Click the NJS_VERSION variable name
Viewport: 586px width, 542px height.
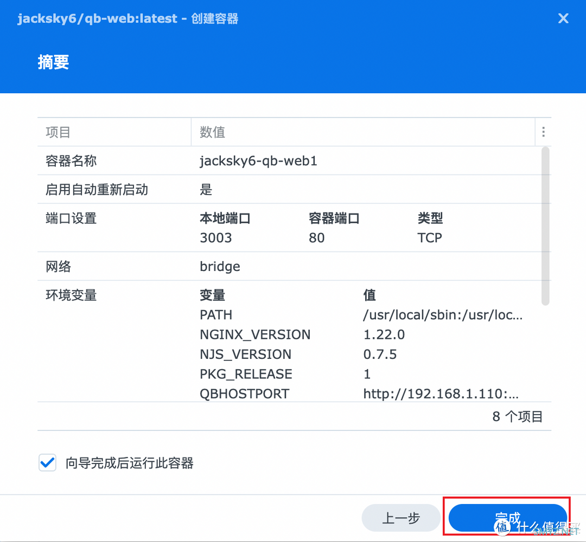click(x=245, y=354)
